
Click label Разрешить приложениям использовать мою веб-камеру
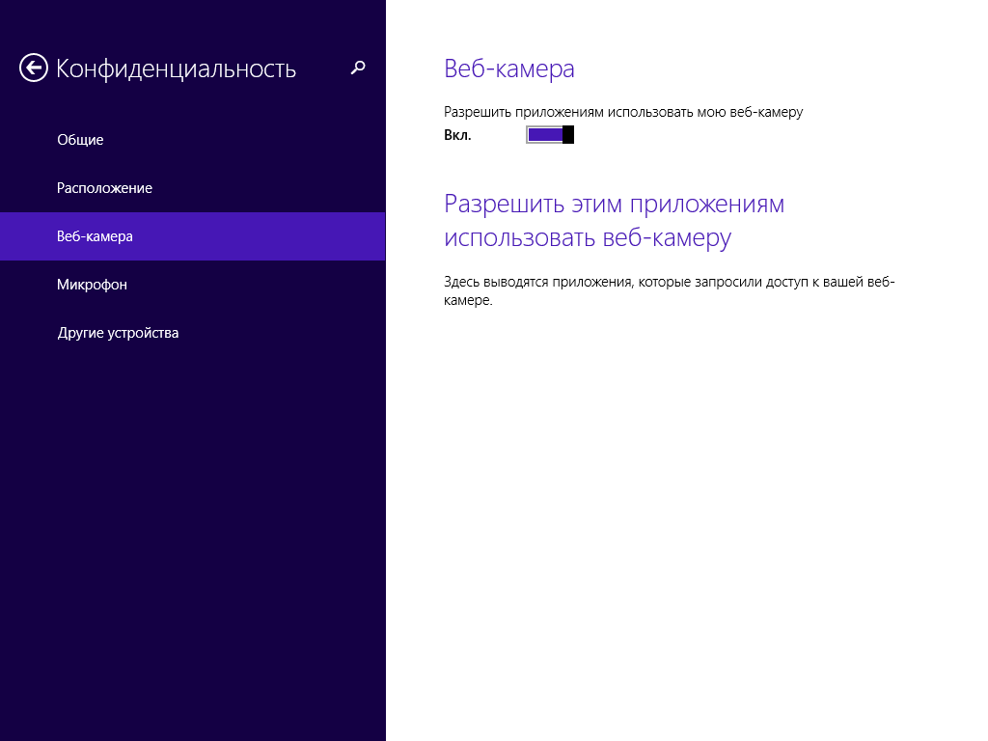[x=622, y=112]
